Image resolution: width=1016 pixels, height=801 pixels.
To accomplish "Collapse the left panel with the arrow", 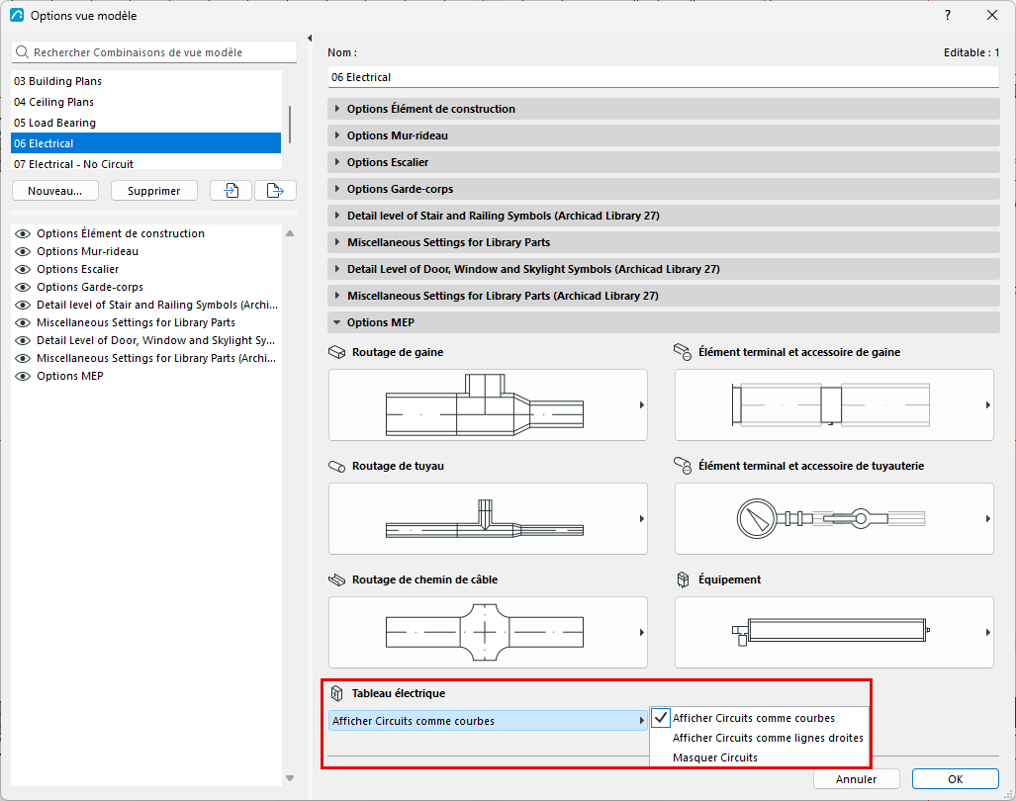I will [310, 39].
